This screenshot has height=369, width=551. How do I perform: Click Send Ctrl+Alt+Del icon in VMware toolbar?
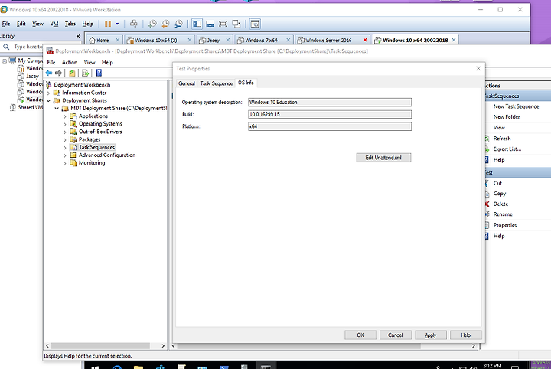point(133,24)
